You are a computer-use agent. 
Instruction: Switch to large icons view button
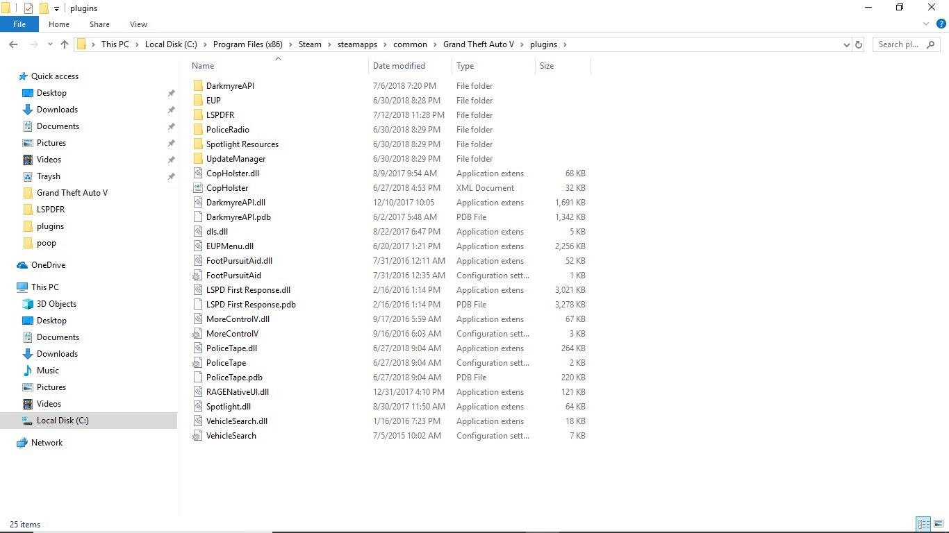point(939,524)
